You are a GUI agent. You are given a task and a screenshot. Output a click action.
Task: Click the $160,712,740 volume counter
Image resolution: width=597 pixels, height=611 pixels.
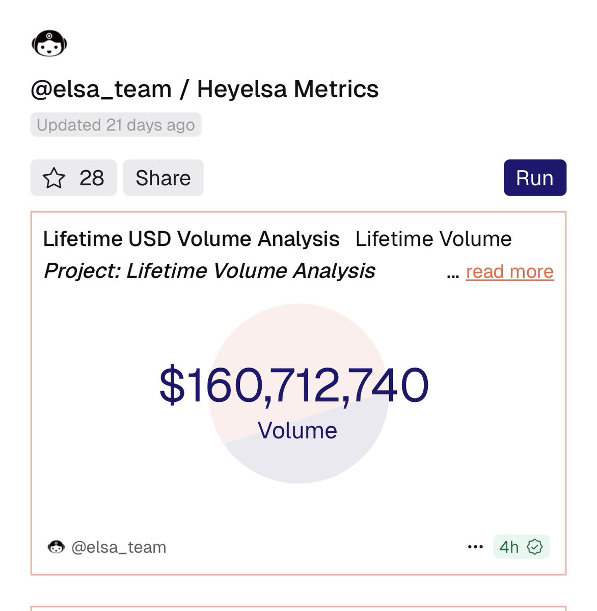(x=294, y=385)
